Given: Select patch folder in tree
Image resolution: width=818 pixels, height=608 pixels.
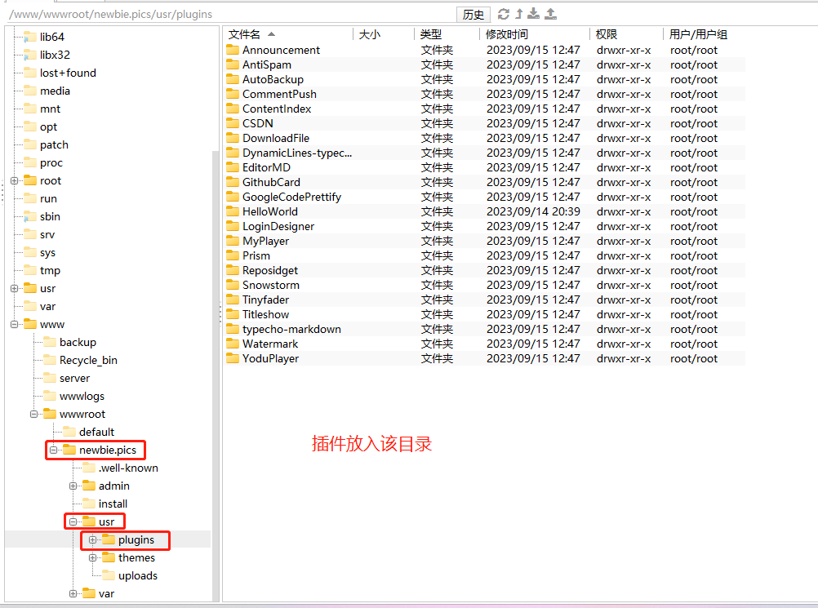Looking at the screenshot, I should [54, 144].
